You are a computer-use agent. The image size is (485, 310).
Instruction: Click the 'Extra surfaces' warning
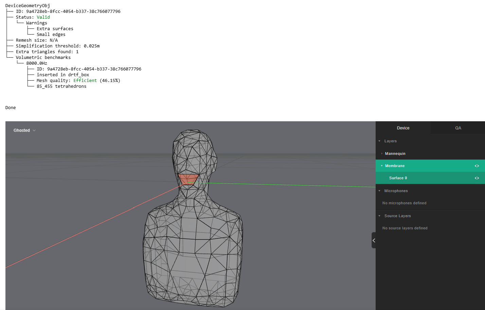click(55, 29)
